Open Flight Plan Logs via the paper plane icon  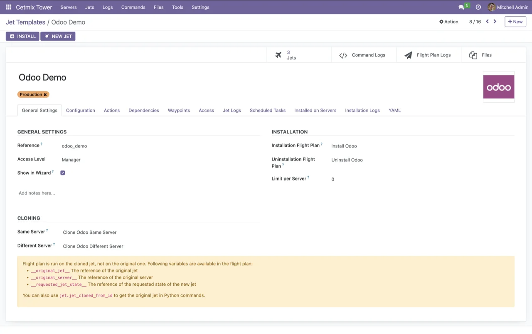coord(408,54)
